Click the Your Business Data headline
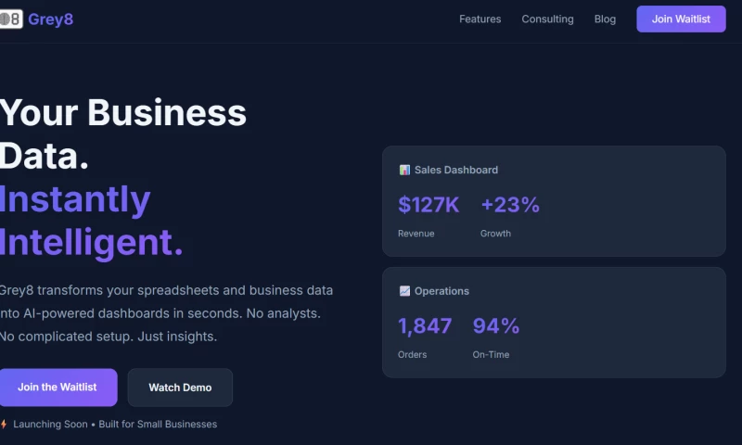The height and width of the screenshot is (445, 742). pos(122,133)
